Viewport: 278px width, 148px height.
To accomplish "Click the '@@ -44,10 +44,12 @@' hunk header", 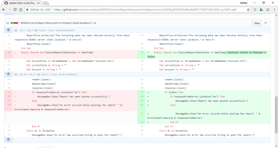I will [46, 74].
